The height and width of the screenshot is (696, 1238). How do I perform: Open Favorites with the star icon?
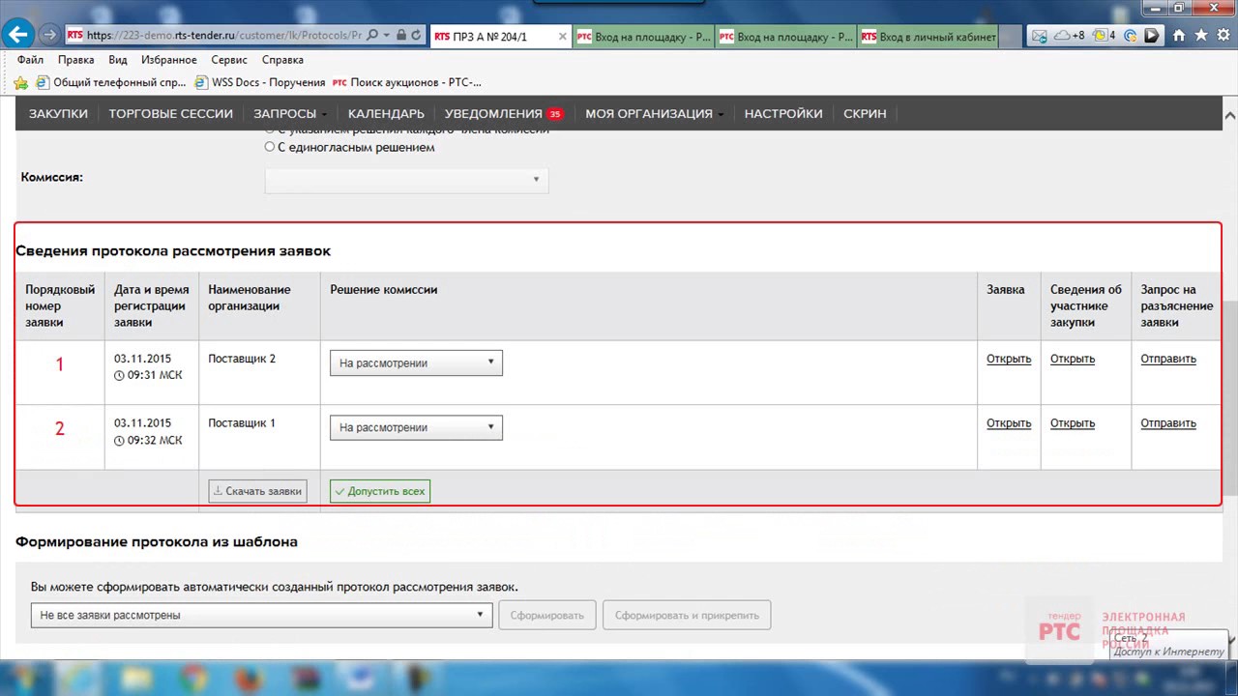1201,35
